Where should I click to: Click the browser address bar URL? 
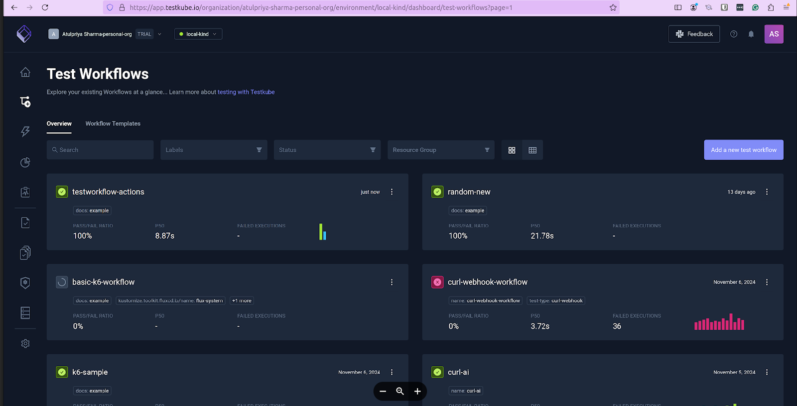(x=321, y=7)
